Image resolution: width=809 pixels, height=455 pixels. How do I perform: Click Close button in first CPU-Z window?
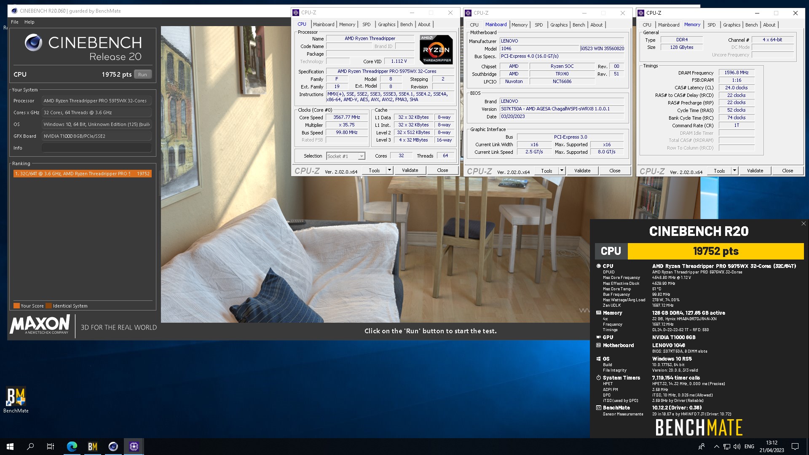click(442, 171)
